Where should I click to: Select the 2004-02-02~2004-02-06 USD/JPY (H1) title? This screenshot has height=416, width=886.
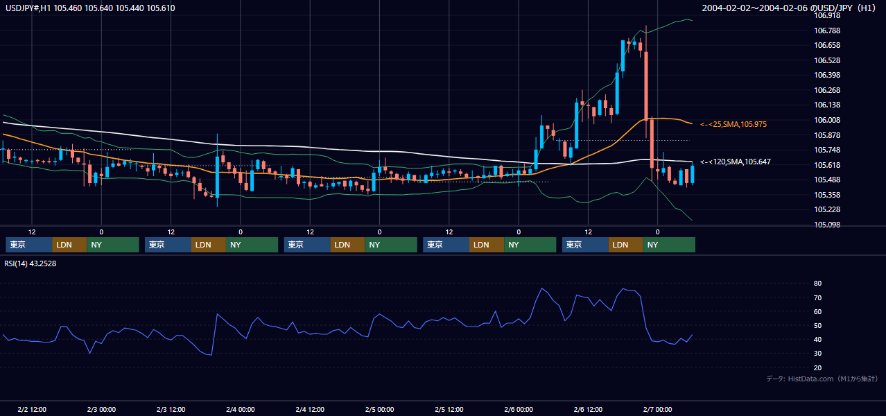tap(790, 8)
